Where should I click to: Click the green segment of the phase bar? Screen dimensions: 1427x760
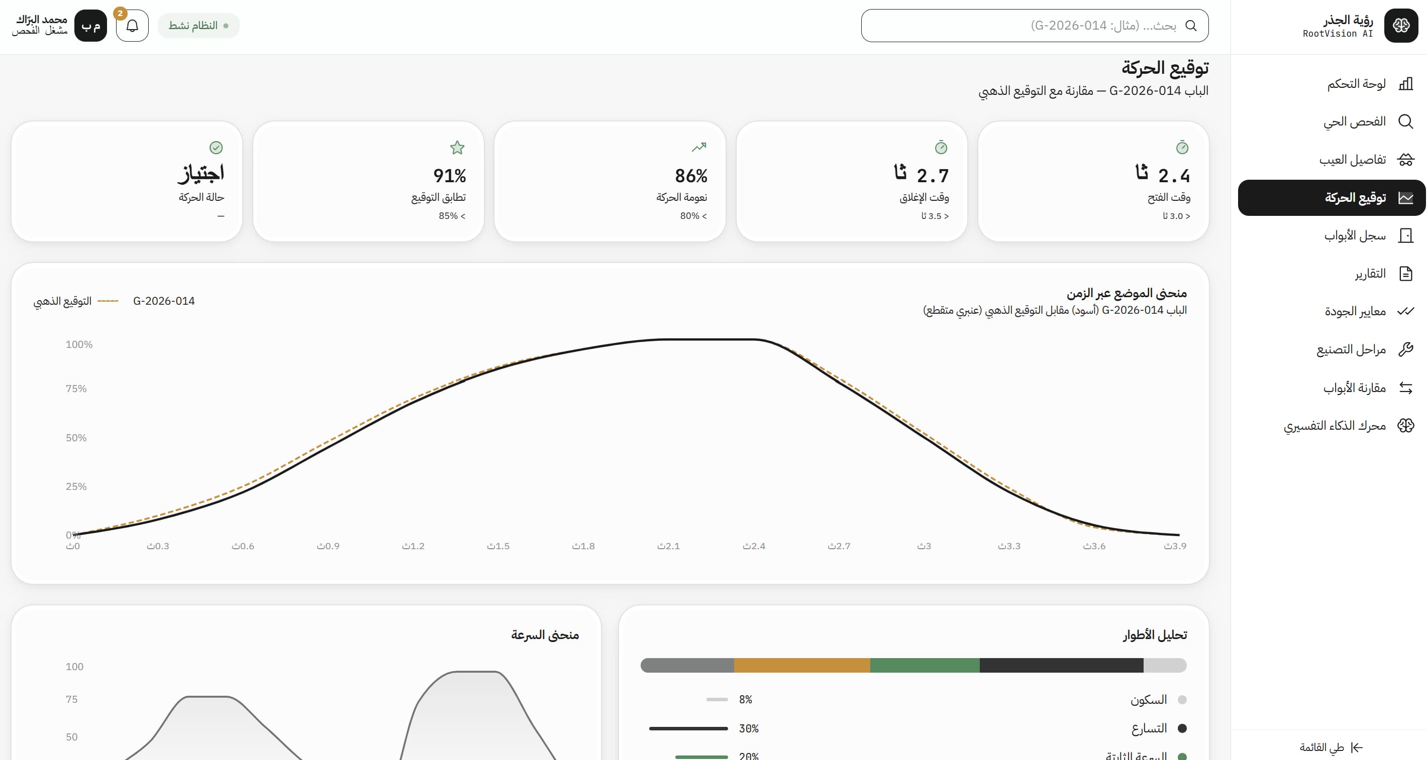(925, 665)
